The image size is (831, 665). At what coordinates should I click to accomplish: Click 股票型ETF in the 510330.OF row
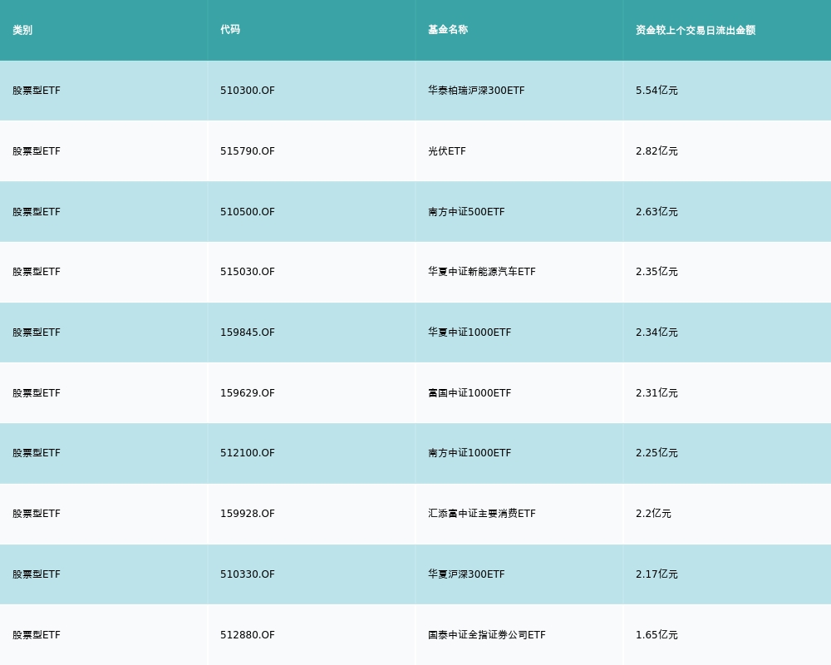pos(37,574)
